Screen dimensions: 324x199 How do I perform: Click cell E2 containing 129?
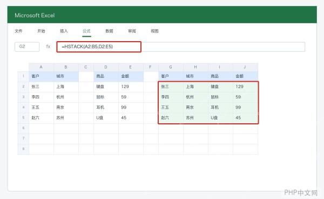(x=131, y=87)
